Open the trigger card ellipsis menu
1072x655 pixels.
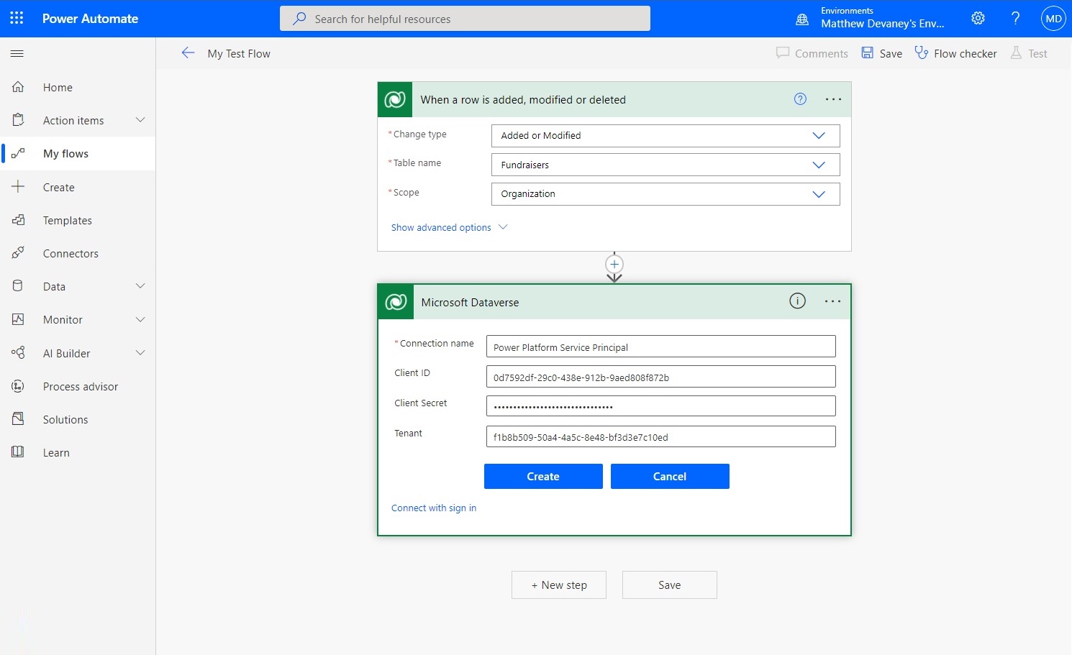832,99
